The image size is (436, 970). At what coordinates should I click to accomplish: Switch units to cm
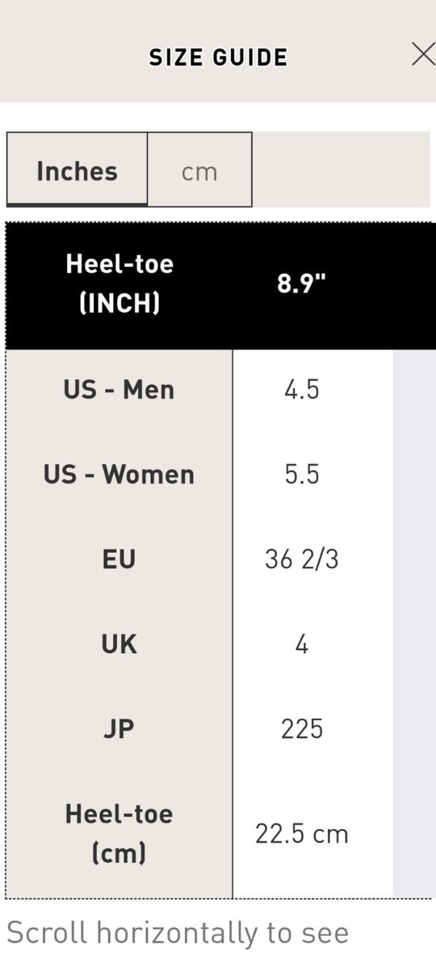(x=199, y=170)
